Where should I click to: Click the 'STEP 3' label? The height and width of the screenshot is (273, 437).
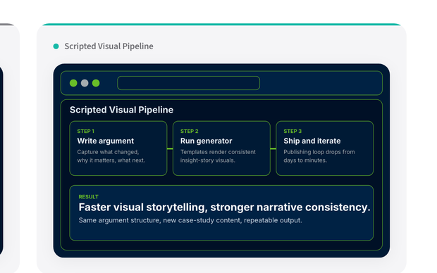click(x=293, y=131)
